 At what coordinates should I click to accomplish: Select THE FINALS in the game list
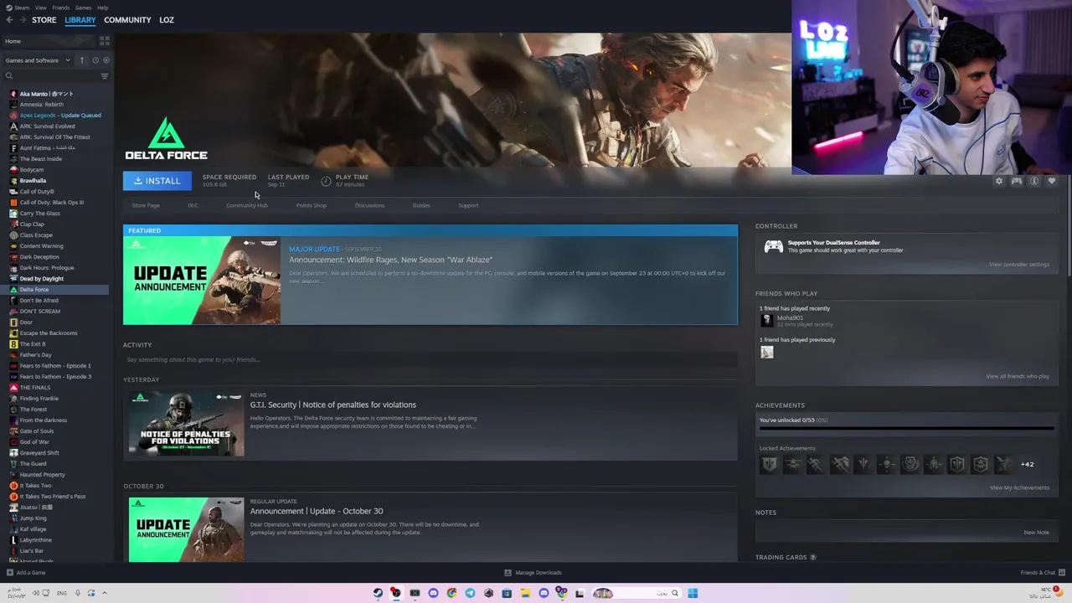(x=34, y=388)
